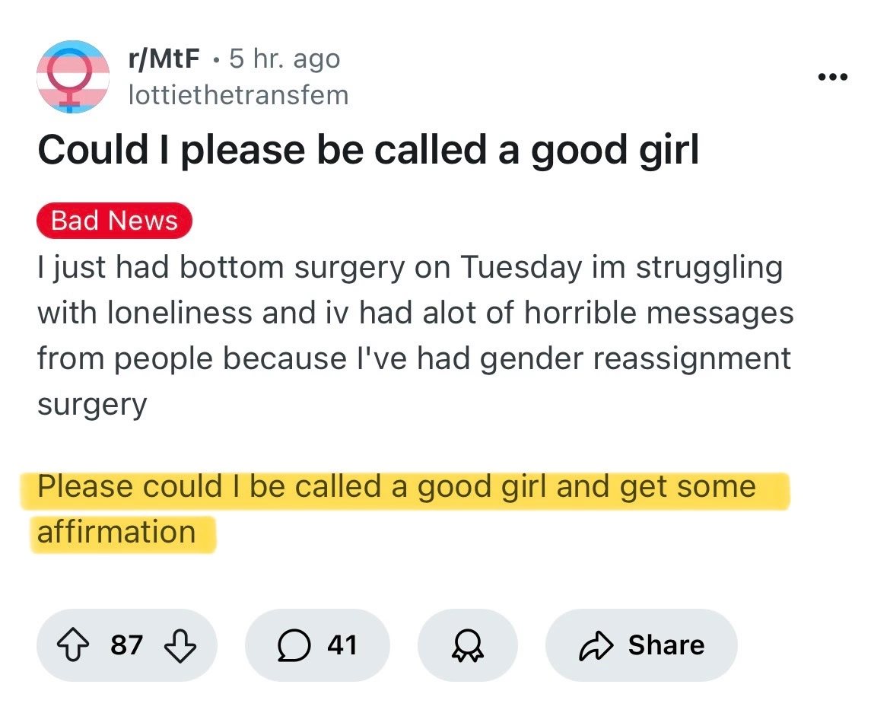Click the word 'surgery' ending the paragraph
This screenshot has height=713, width=890.
[91, 404]
